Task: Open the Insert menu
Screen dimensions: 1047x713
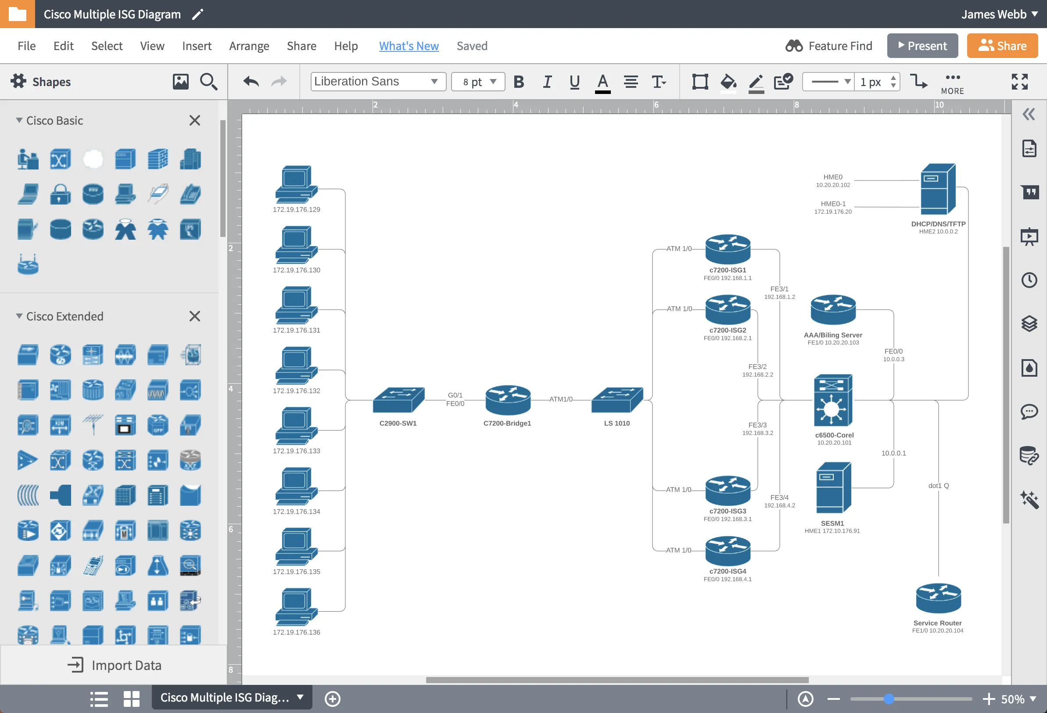Action: click(197, 46)
